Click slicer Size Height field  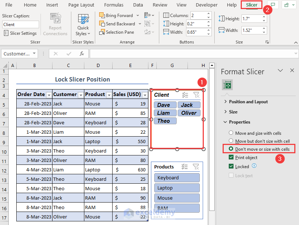coord(251,19)
